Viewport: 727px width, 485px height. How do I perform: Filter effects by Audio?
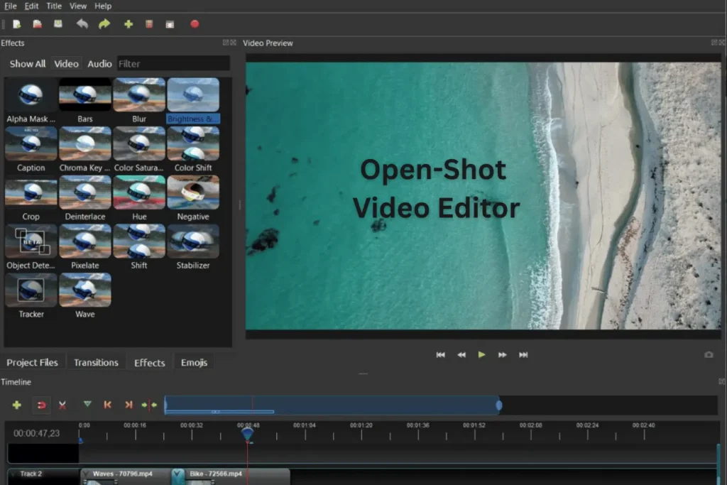pyautogui.click(x=99, y=63)
